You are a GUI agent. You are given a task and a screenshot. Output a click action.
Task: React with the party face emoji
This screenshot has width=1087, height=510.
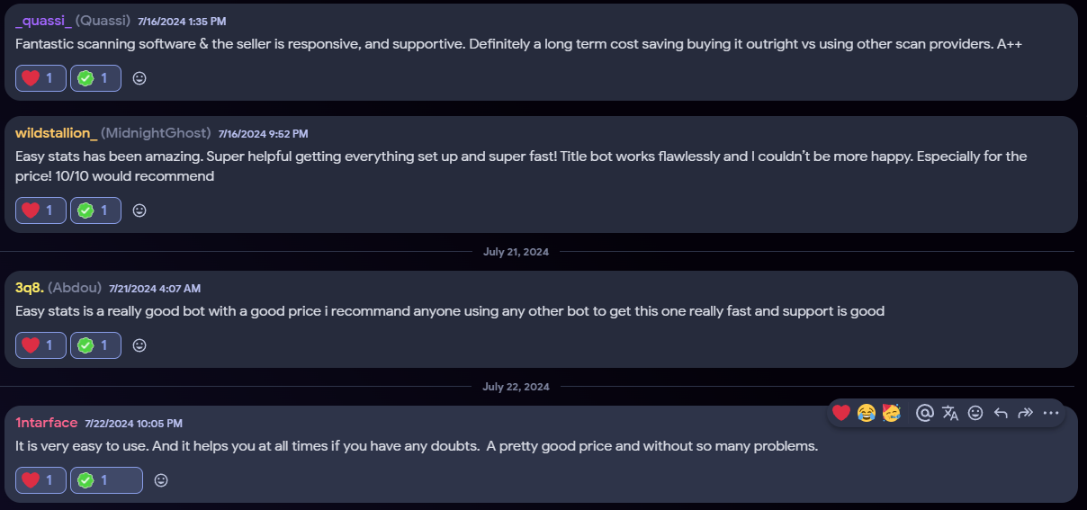pos(892,413)
